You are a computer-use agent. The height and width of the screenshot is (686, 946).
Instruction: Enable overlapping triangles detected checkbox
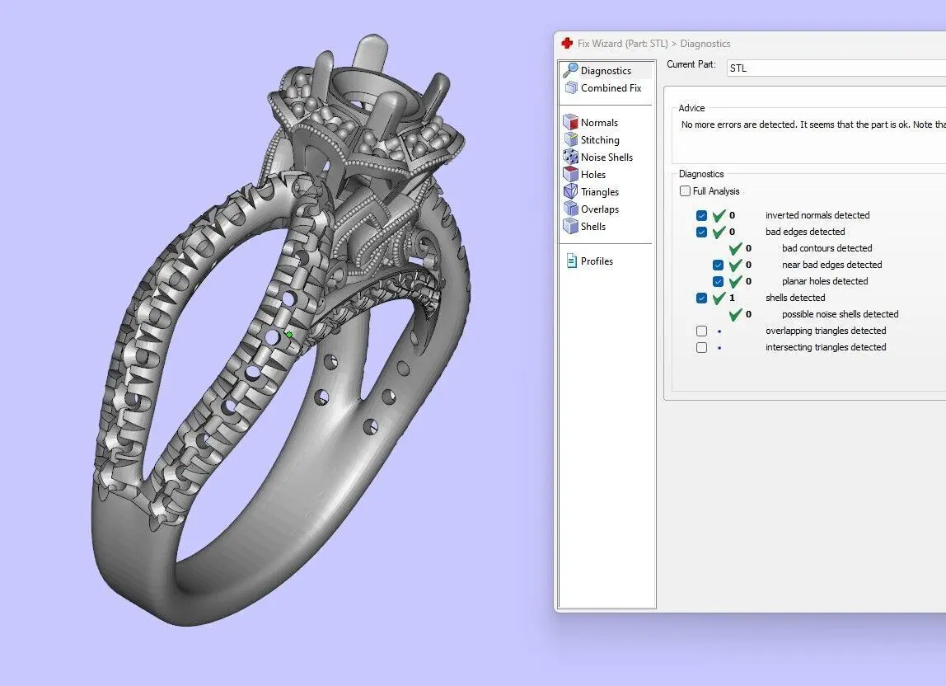tap(701, 331)
